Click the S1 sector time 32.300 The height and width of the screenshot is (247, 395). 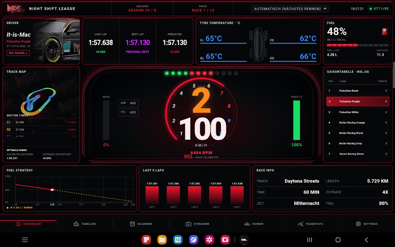[20, 122]
